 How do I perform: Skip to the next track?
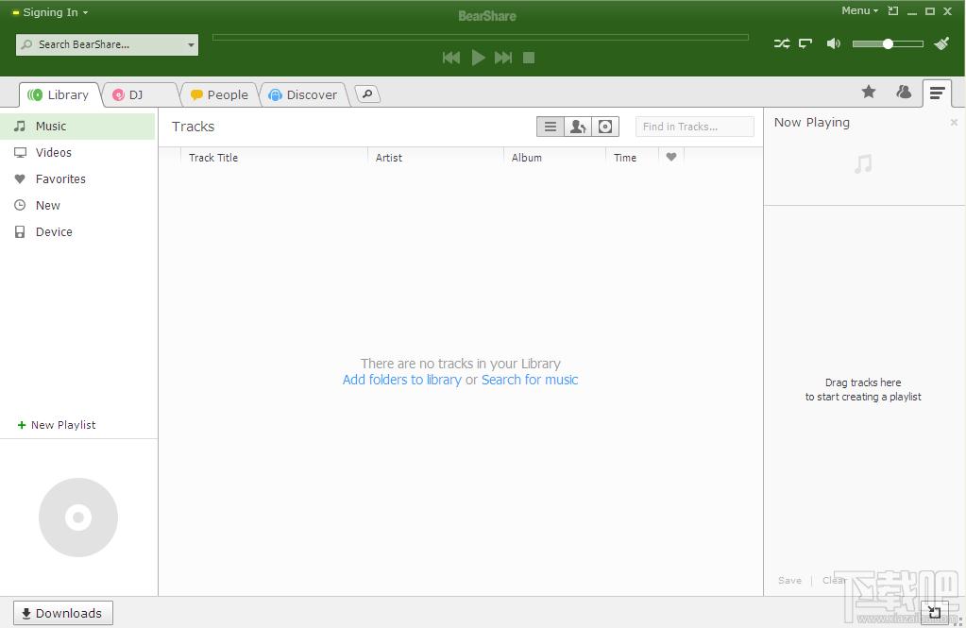503,58
